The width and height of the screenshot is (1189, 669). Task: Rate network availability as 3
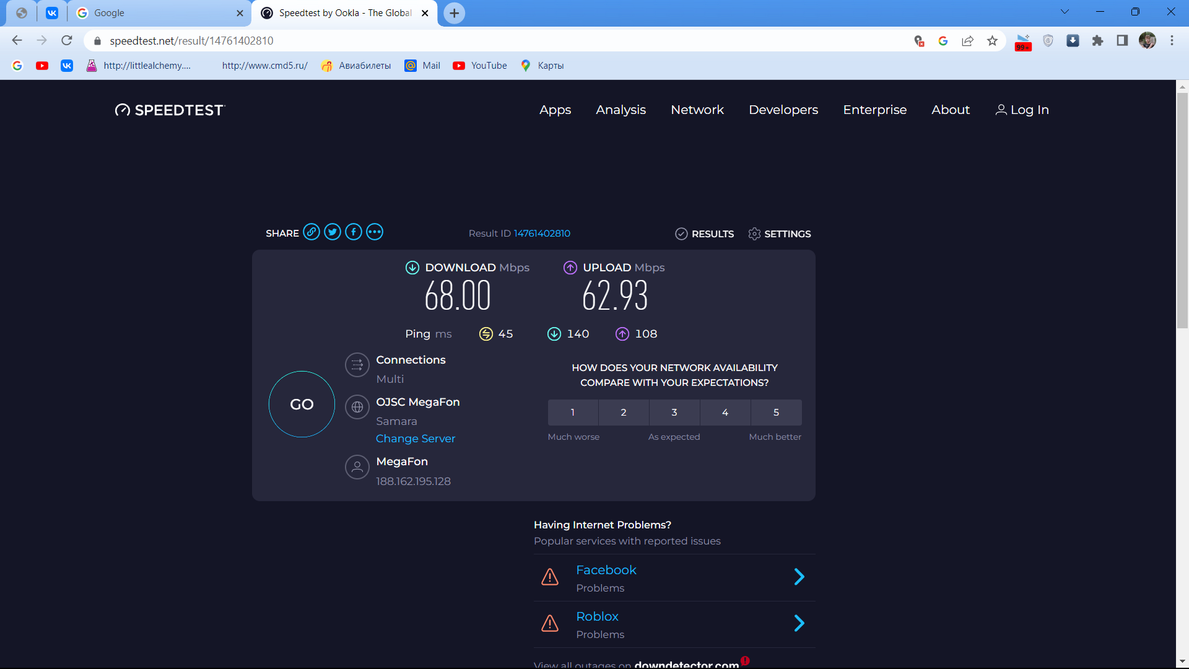(674, 413)
